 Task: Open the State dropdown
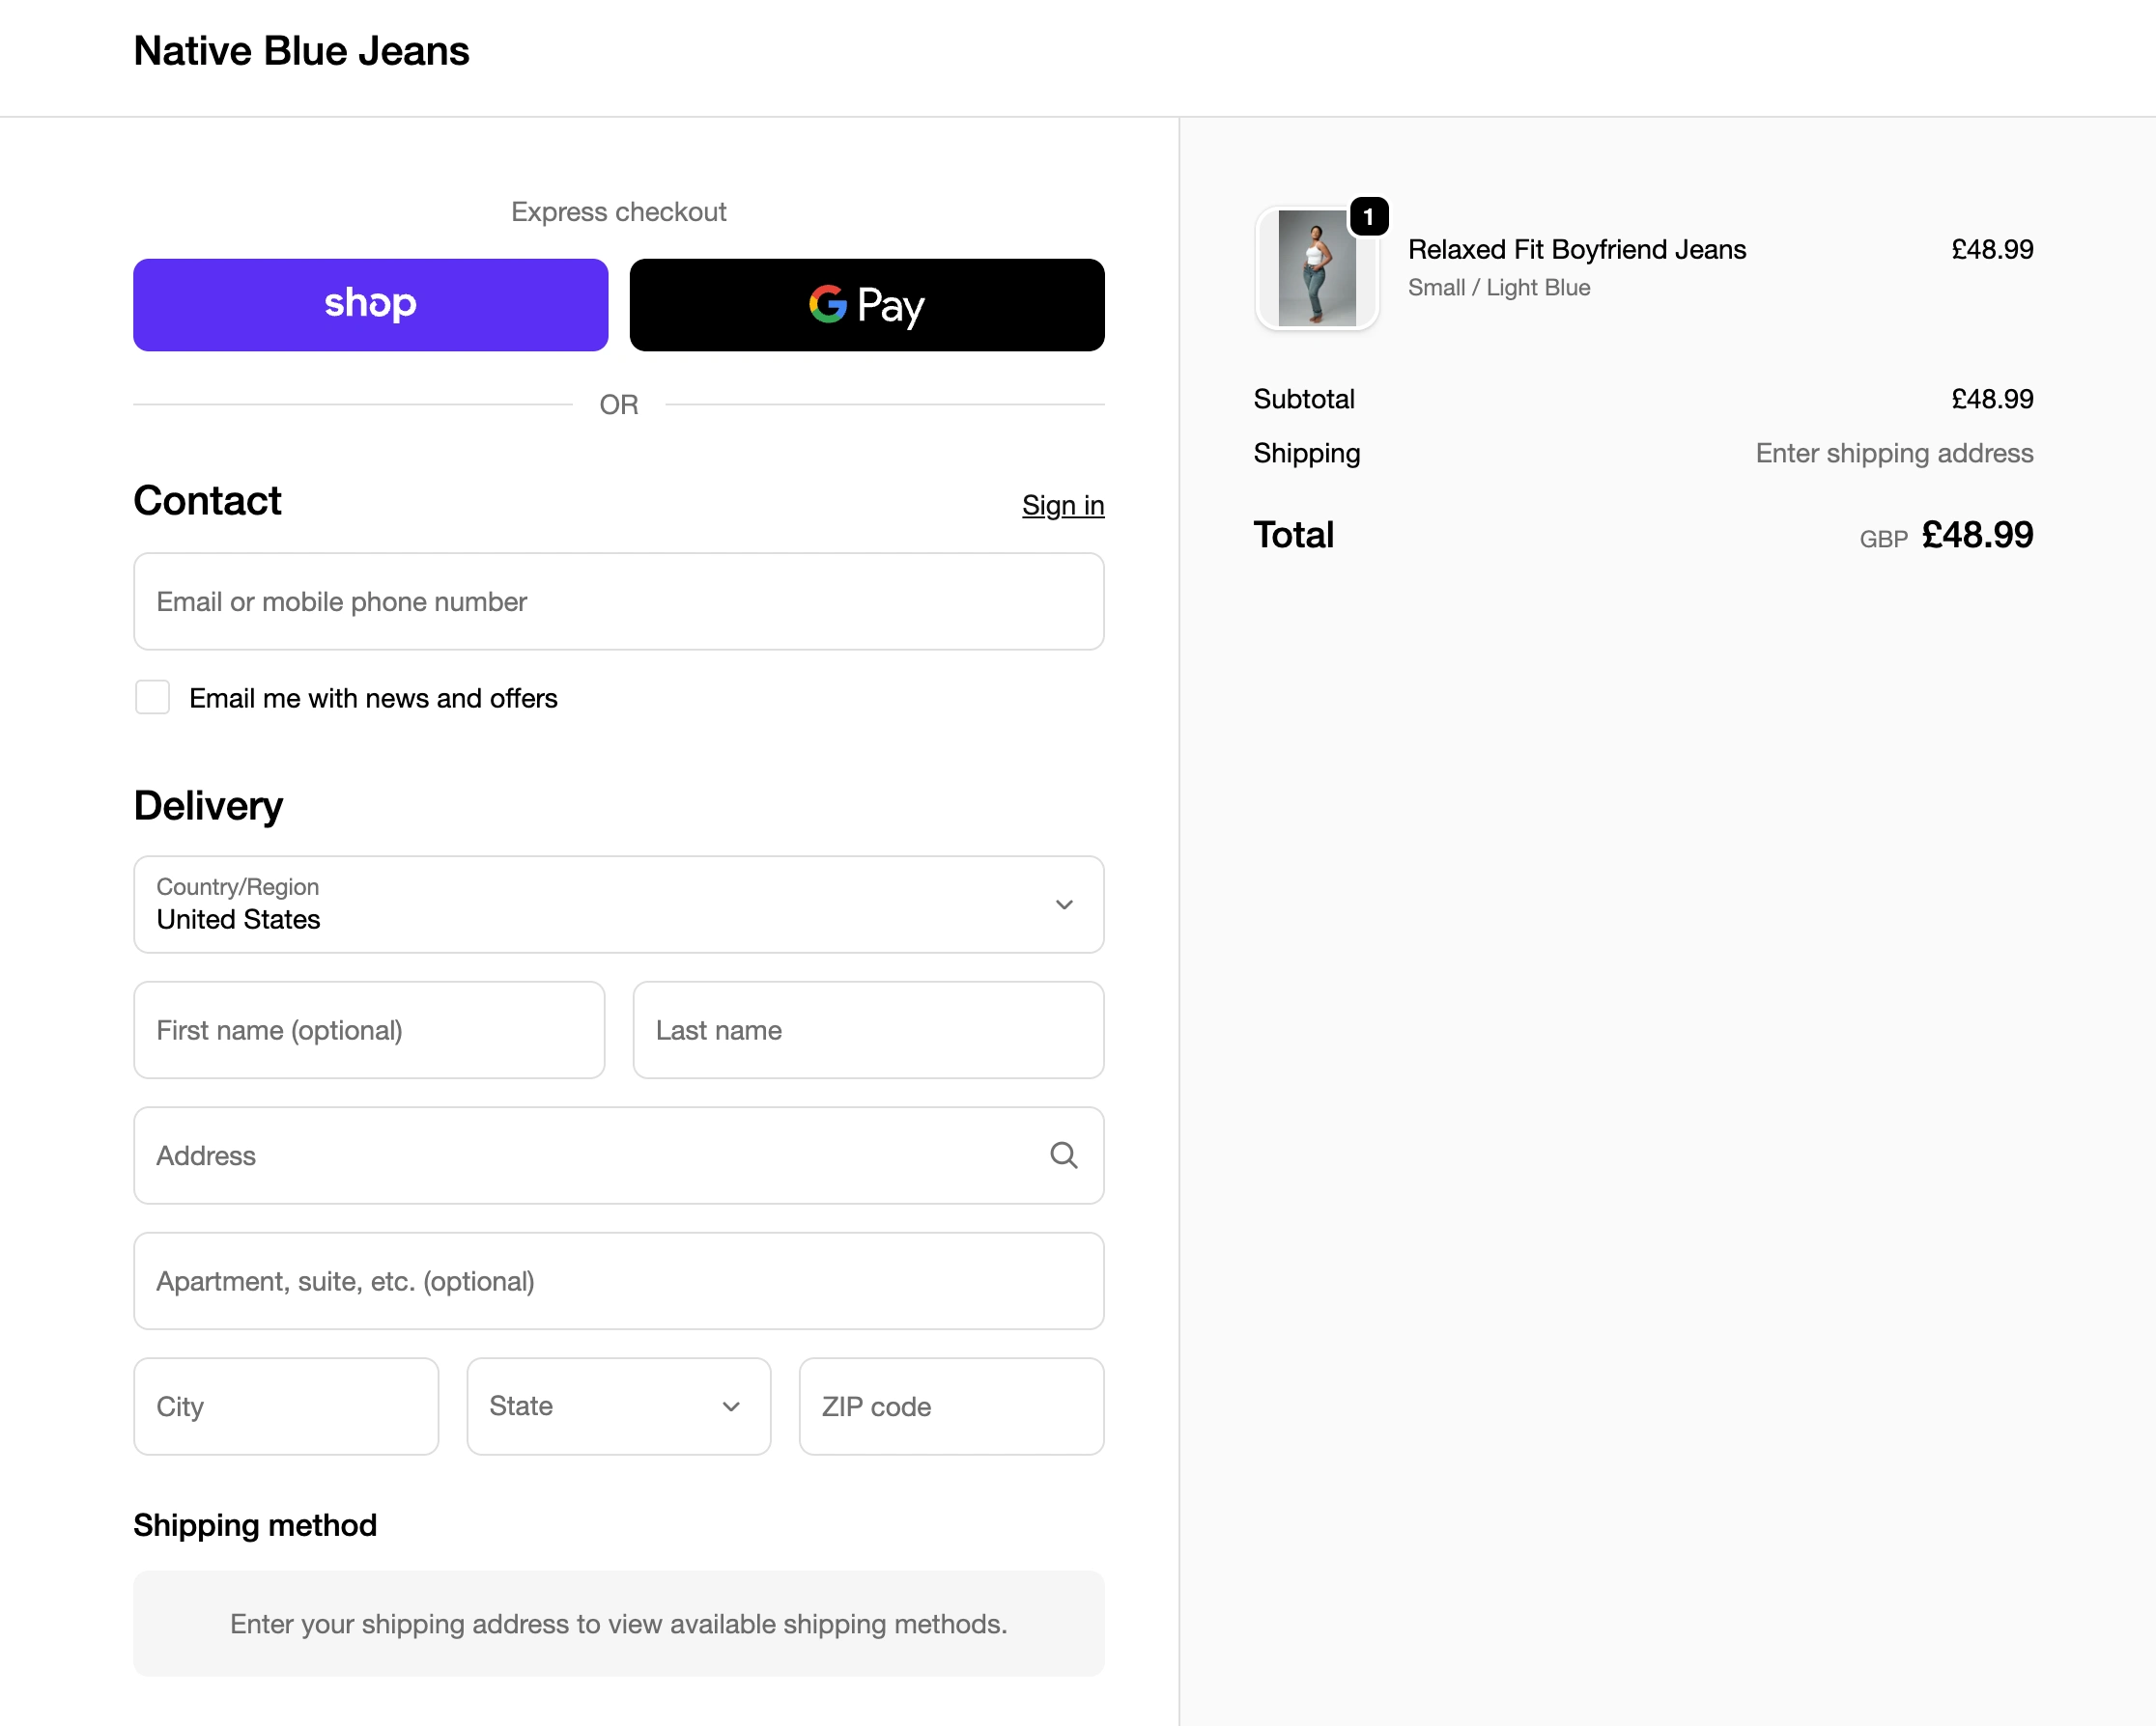618,1406
